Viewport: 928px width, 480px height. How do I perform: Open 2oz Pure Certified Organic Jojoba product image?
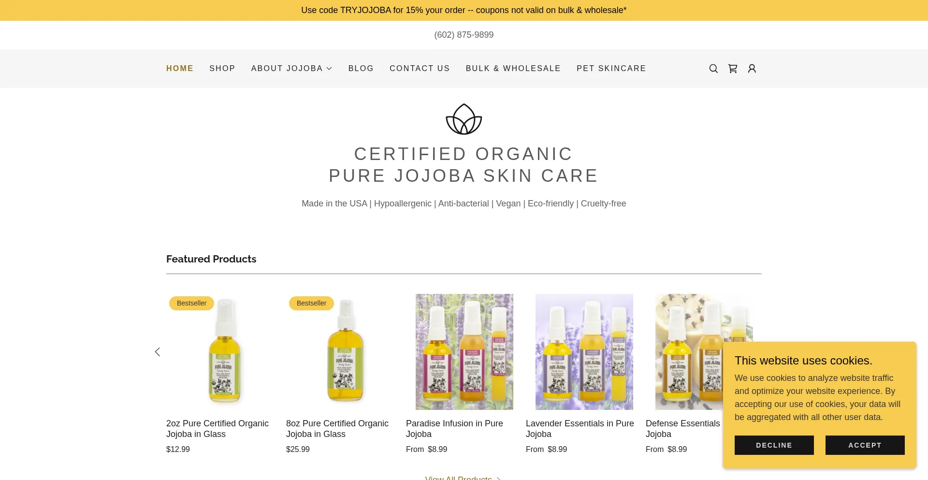tap(225, 352)
